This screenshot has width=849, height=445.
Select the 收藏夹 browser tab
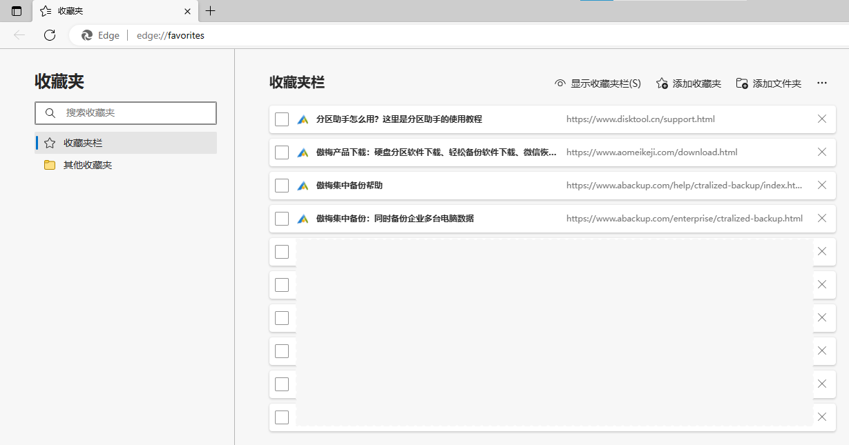coord(115,11)
